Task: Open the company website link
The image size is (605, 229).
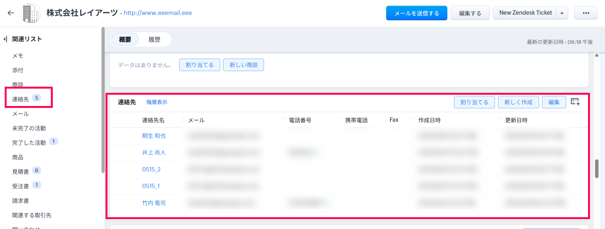Action: tap(158, 13)
